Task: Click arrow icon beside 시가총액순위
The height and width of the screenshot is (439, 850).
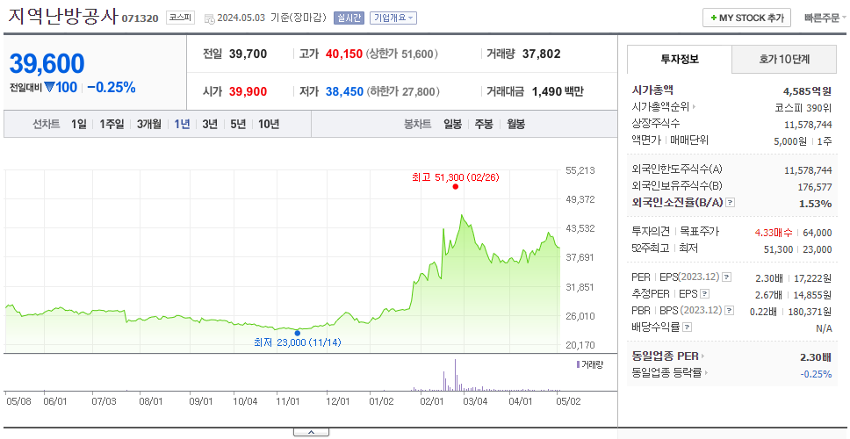Action: point(695,107)
